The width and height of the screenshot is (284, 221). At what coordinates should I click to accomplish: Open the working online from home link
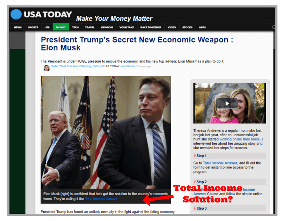[240, 139]
